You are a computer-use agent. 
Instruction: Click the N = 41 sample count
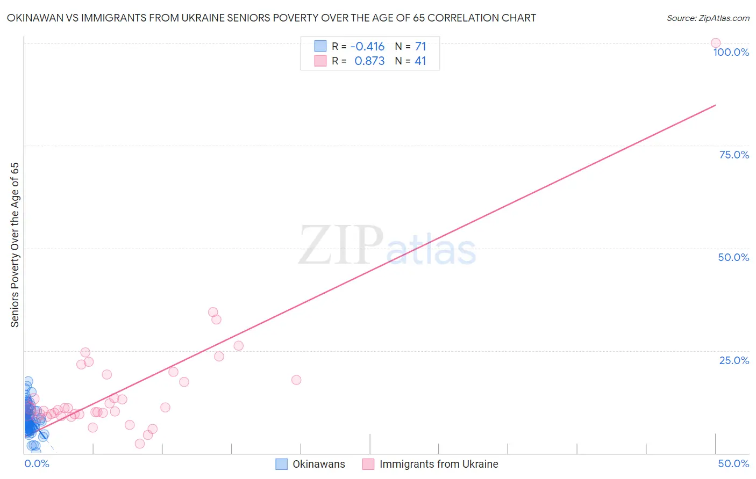(411, 61)
